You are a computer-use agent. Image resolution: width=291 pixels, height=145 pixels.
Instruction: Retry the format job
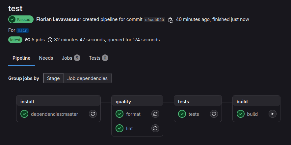pos(155,114)
